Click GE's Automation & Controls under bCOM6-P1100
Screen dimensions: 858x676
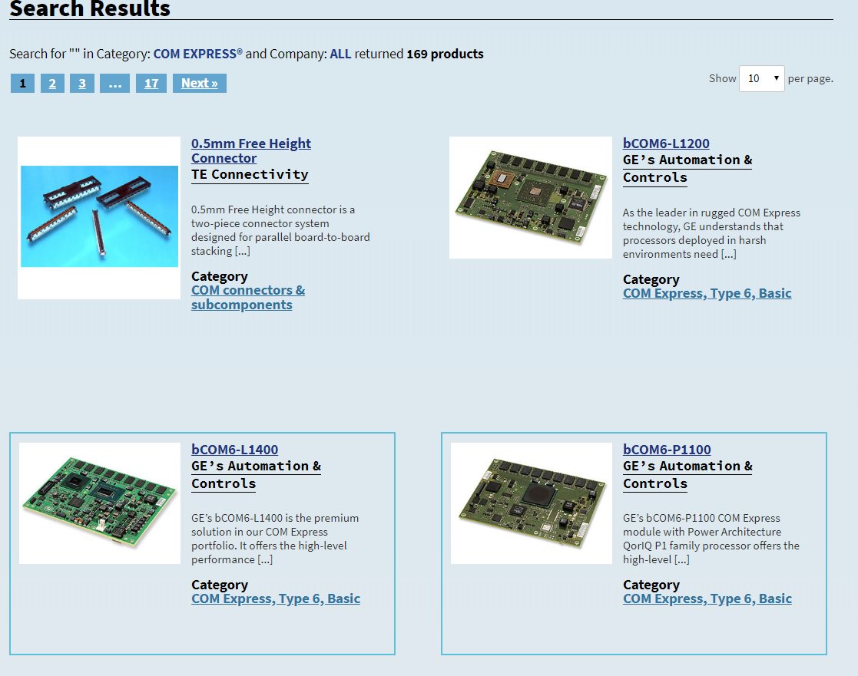coord(687,474)
